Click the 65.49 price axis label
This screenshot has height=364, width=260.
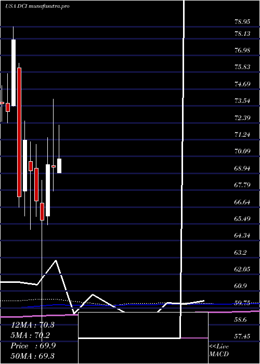pos(242,219)
